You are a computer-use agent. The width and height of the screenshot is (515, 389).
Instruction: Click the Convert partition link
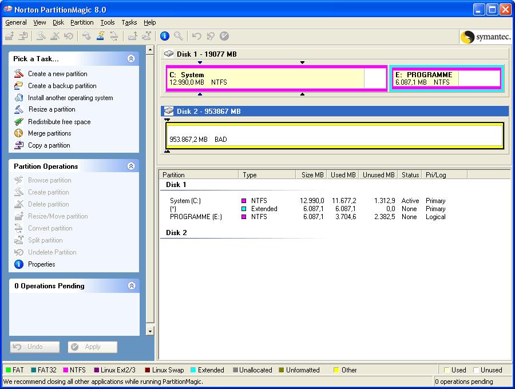50,228
